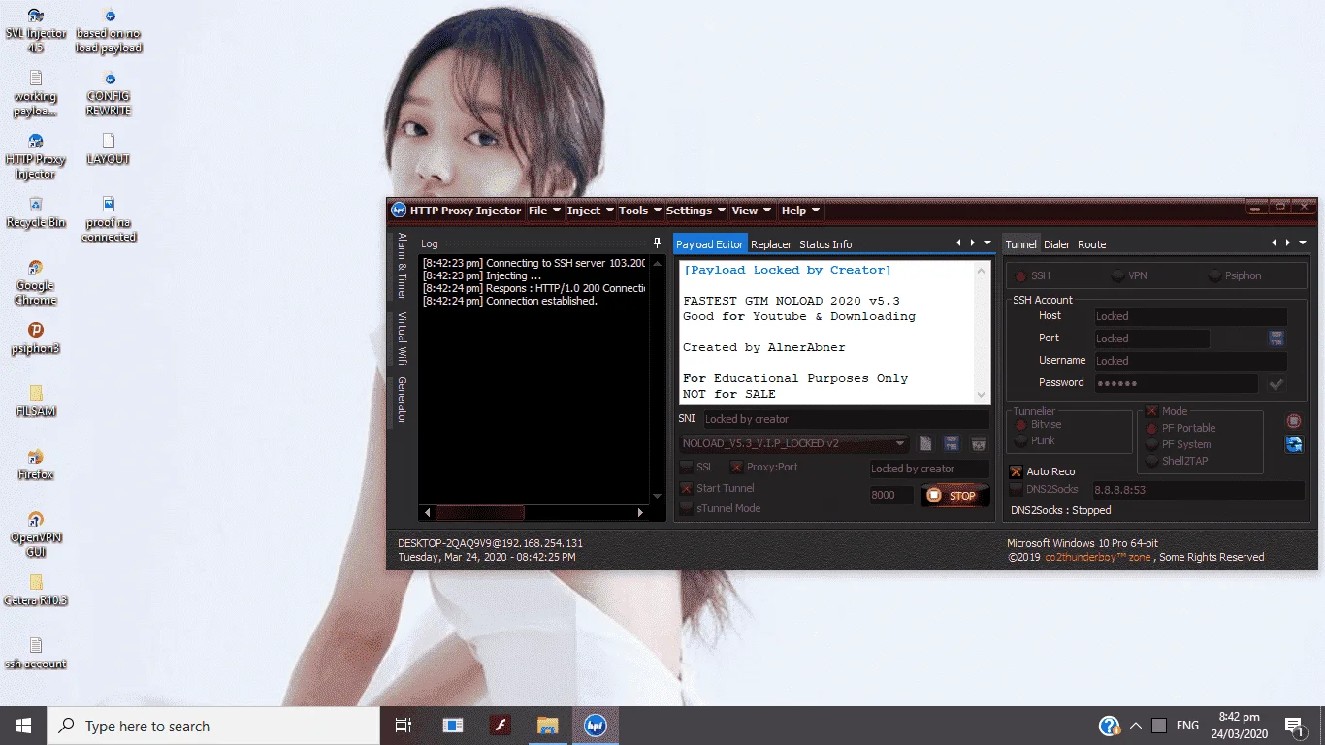Open the Inject menu
1325x745 pixels.
590,211
